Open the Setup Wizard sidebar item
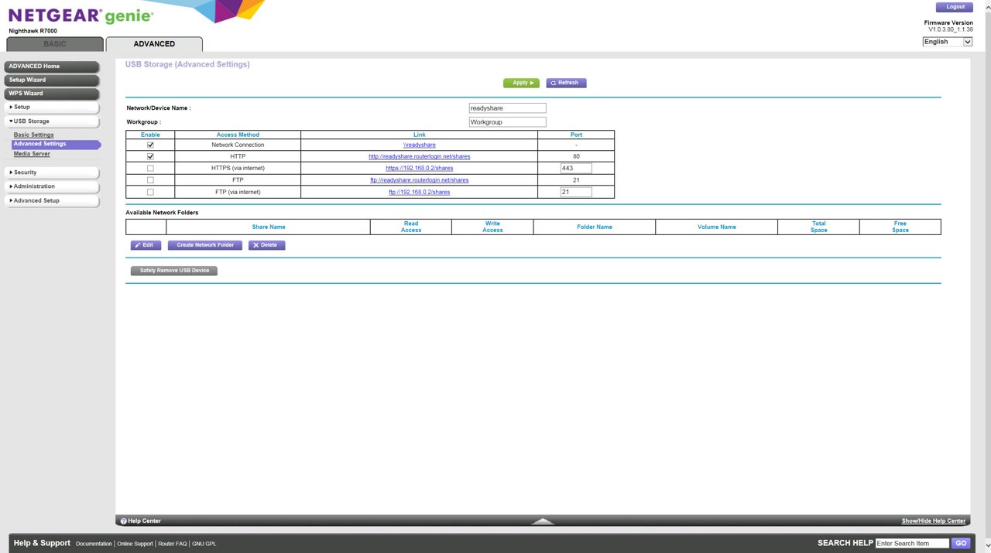The width and height of the screenshot is (991, 553). coord(52,80)
